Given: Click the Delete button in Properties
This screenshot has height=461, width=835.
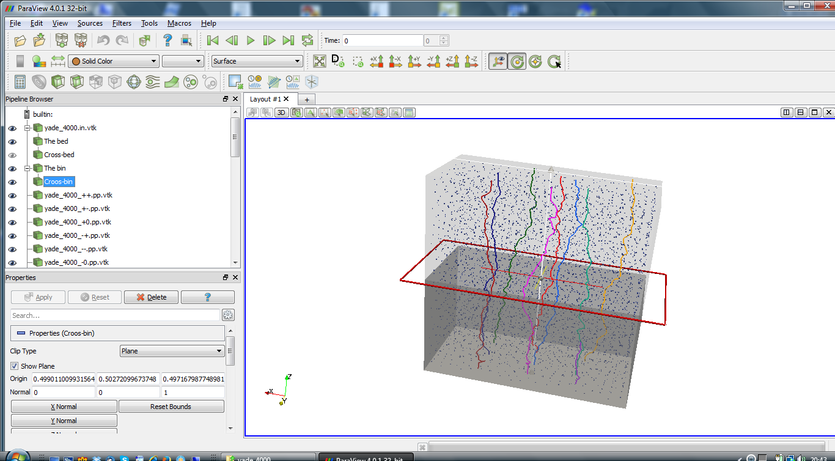Looking at the screenshot, I should click(151, 297).
